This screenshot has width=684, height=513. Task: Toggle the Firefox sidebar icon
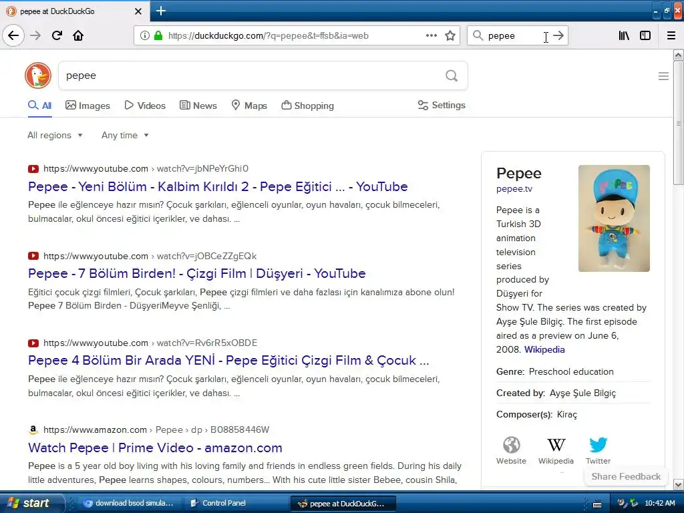[x=645, y=35]
